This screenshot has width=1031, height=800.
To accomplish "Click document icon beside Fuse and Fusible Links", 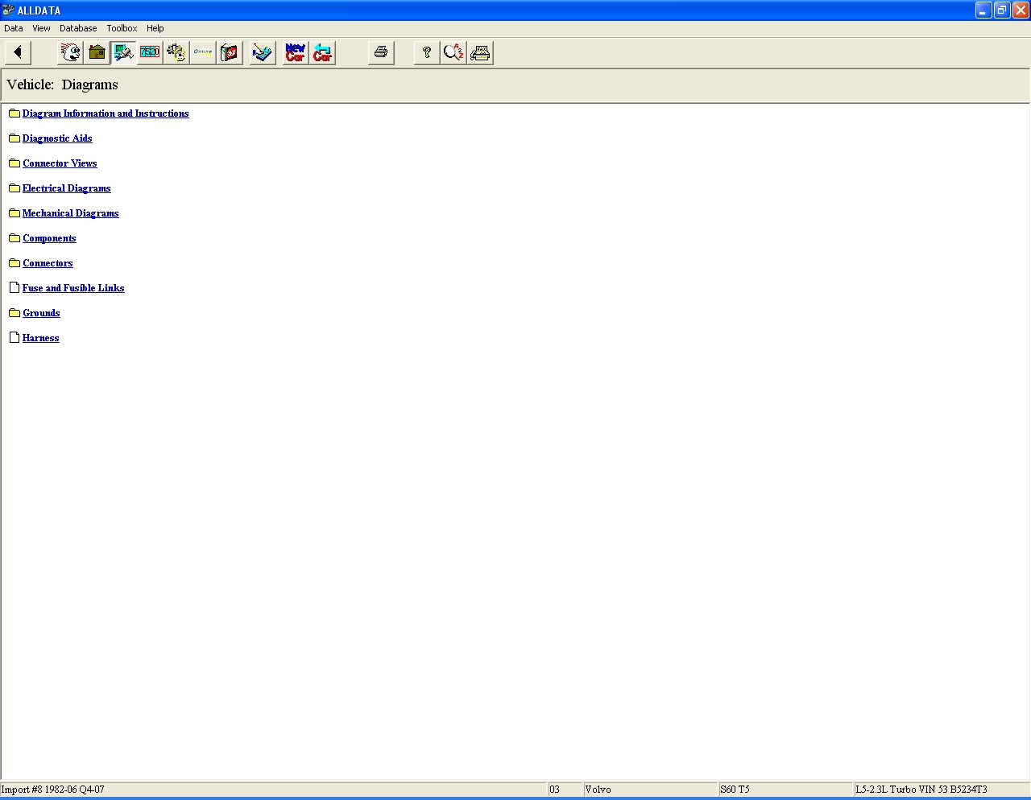I will (14, 288).
